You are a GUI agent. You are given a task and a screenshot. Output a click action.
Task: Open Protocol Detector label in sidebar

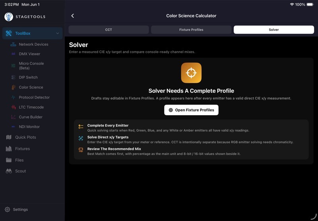pos(34,97)
